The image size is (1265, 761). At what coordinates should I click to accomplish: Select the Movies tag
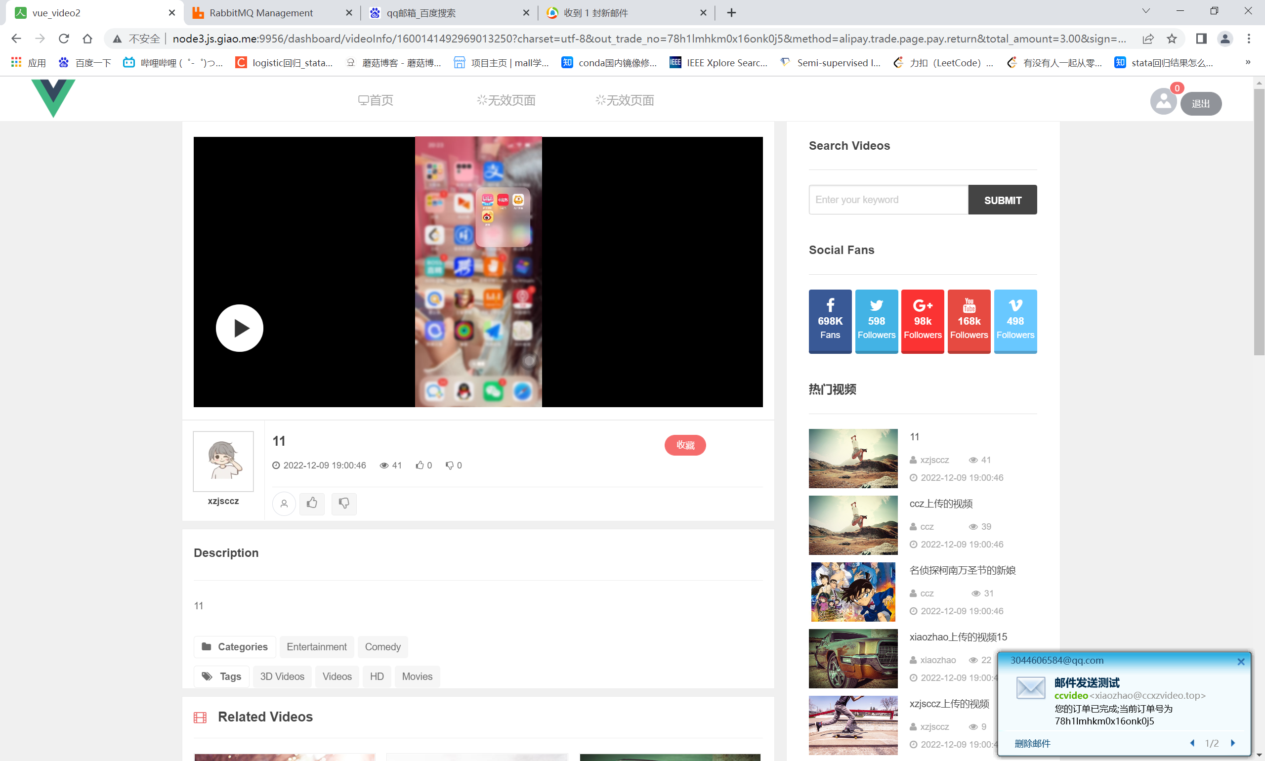pyautogui.click(x=417, y=676)
